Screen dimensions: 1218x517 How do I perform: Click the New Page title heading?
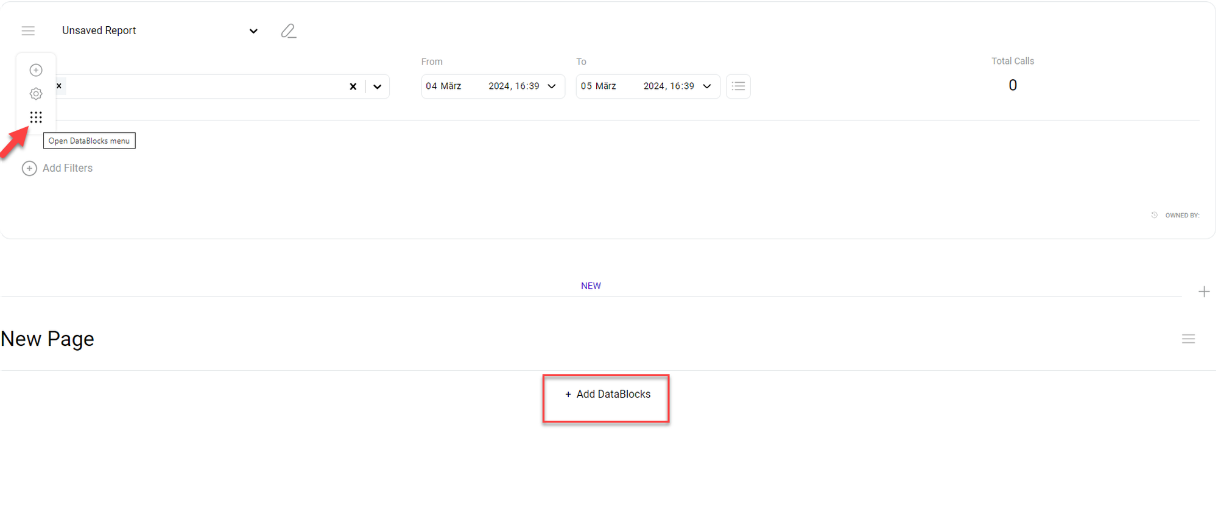click(48, 339)
